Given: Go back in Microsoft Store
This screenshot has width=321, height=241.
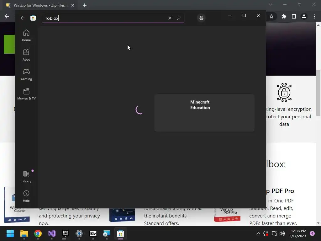Looking at the screenshot, I should tap(23, 18).
